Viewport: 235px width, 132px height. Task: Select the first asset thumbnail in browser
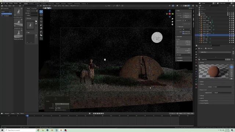click(x=18, y=12)
